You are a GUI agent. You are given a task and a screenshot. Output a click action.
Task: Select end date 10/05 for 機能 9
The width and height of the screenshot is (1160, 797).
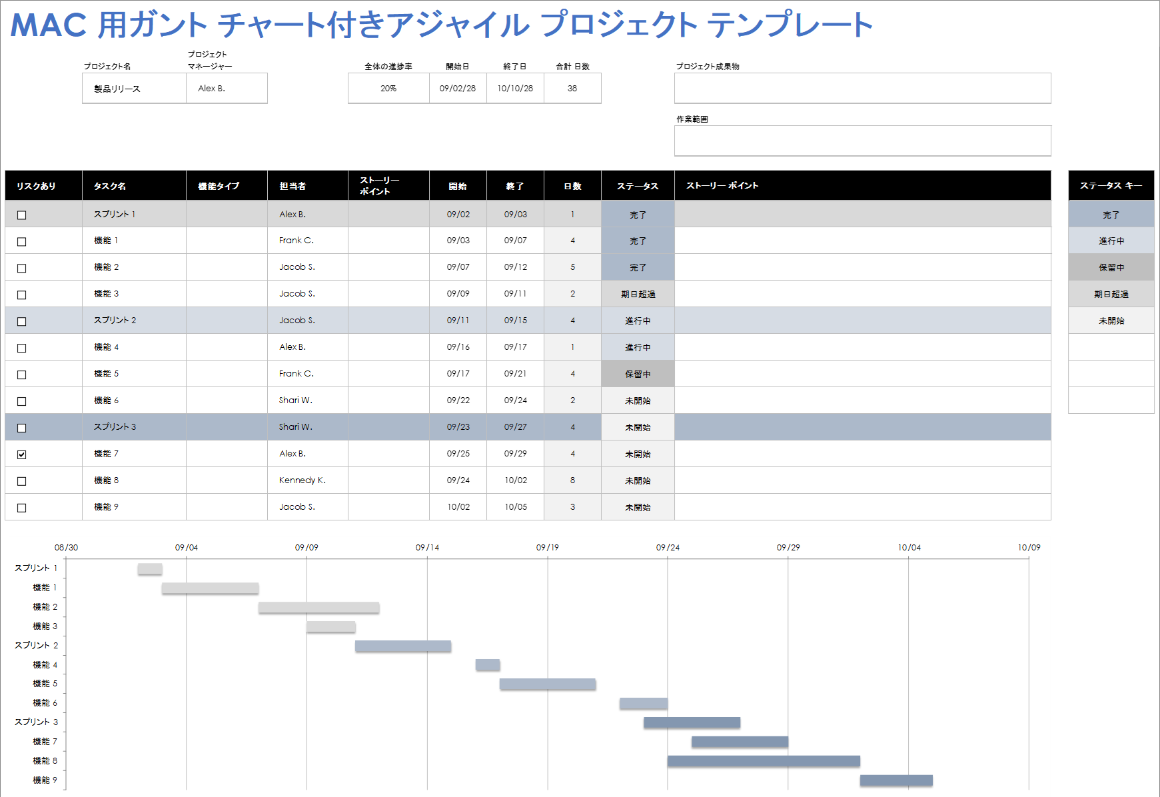(515, 506)
